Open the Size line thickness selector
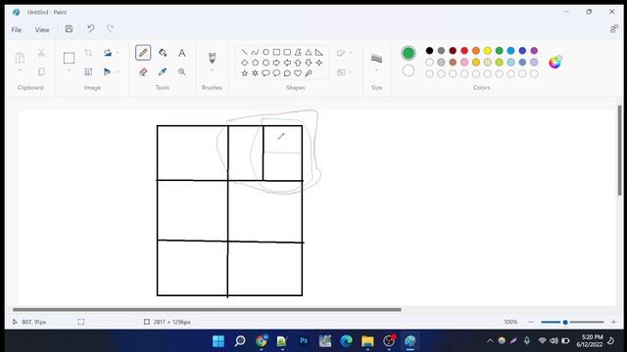 376,59
